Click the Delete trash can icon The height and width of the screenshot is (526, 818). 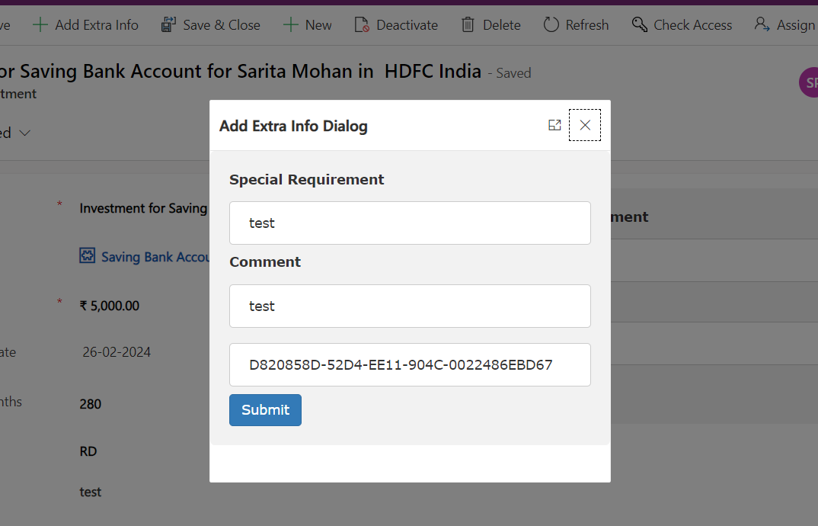pos(468,25)
